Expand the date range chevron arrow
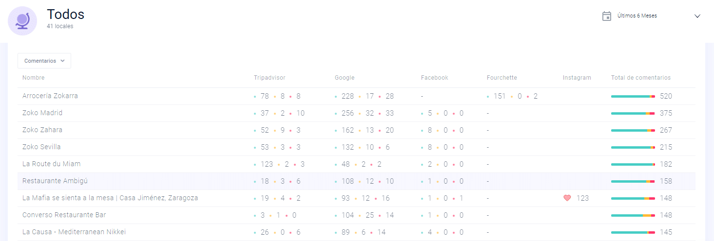The image size is (714, 241). click(697, 16)
